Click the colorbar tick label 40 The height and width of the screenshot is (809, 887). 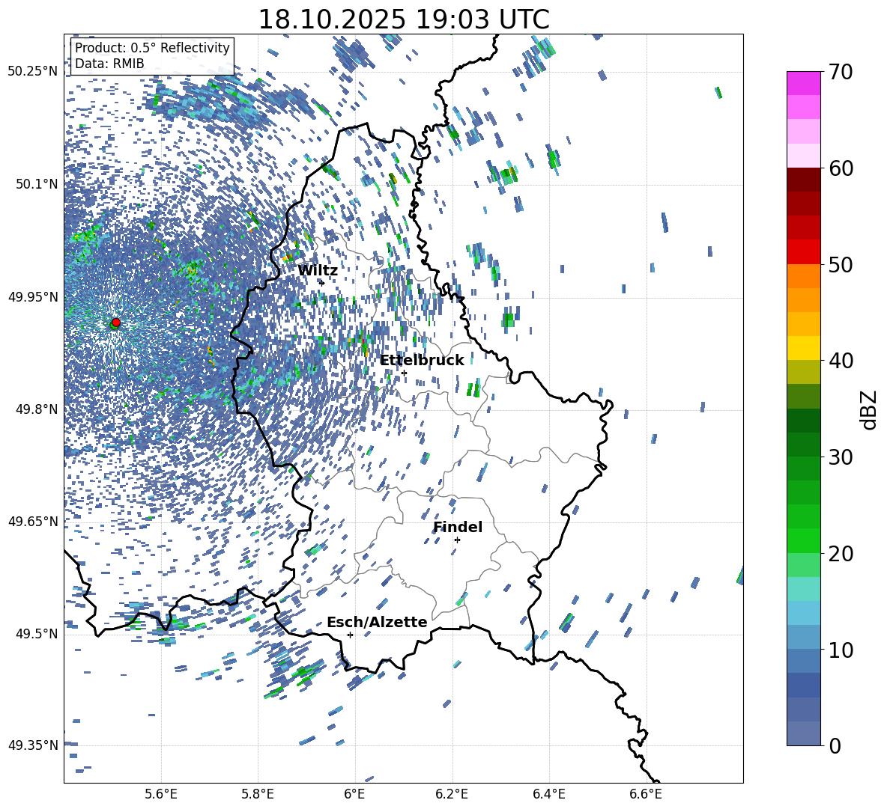click(841, 361)
